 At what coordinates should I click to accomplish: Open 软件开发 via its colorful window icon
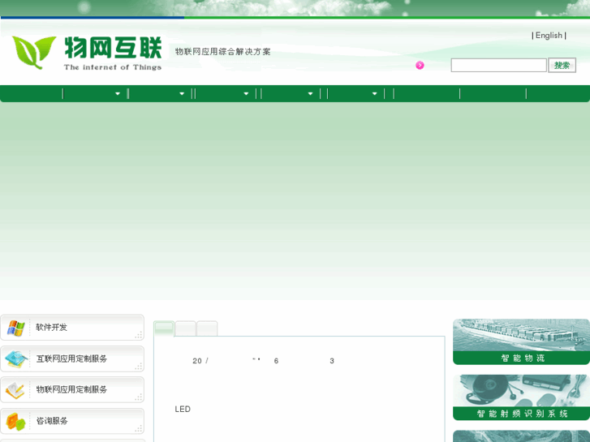tap(15, 328)
